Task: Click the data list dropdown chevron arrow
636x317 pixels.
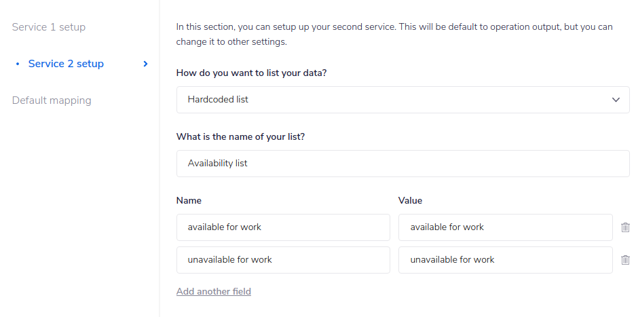Action: (616, 100)
